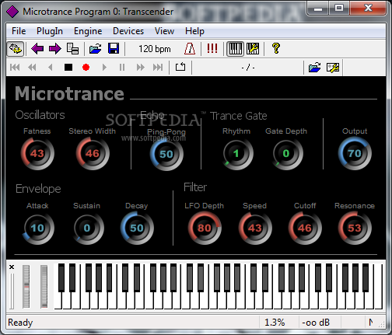Viewport: 392px width, 335px height.
Task: Open MIDI file with folder icon in transport bar
Action: [315, 68]
